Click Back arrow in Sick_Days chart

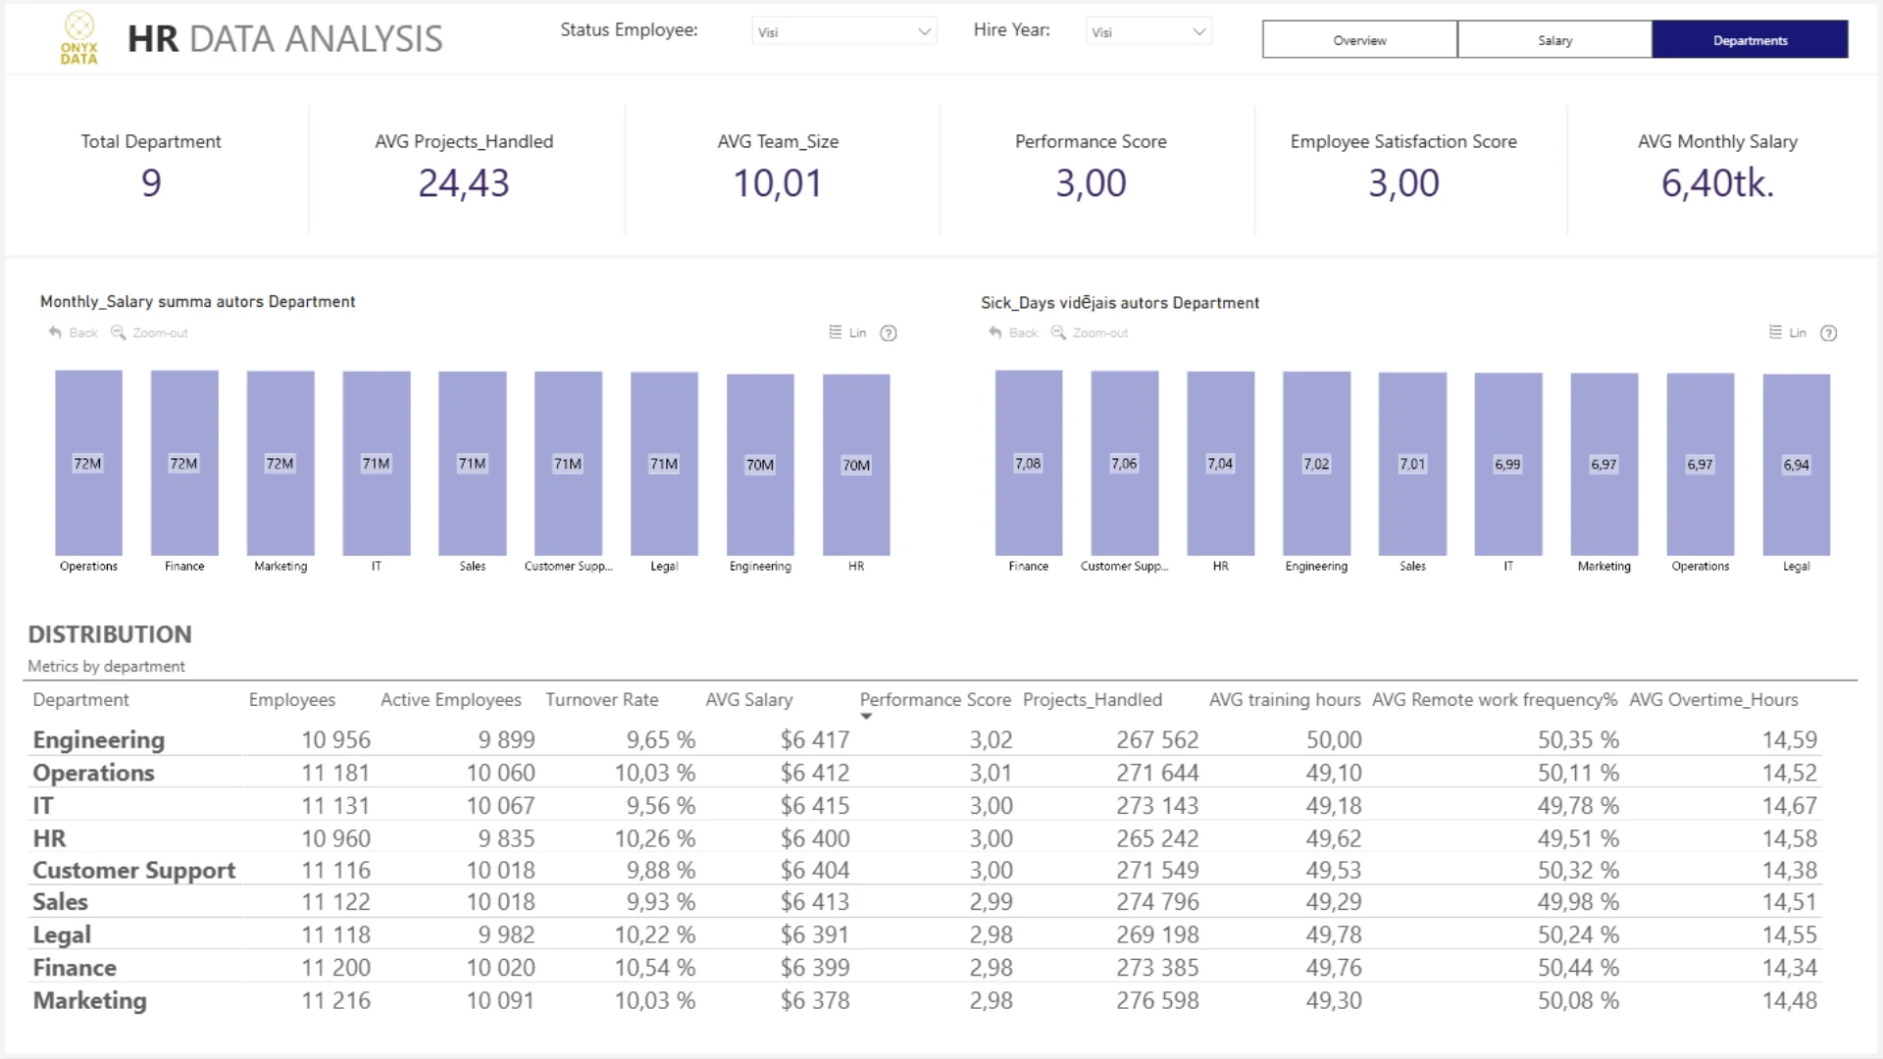point(995,333)
